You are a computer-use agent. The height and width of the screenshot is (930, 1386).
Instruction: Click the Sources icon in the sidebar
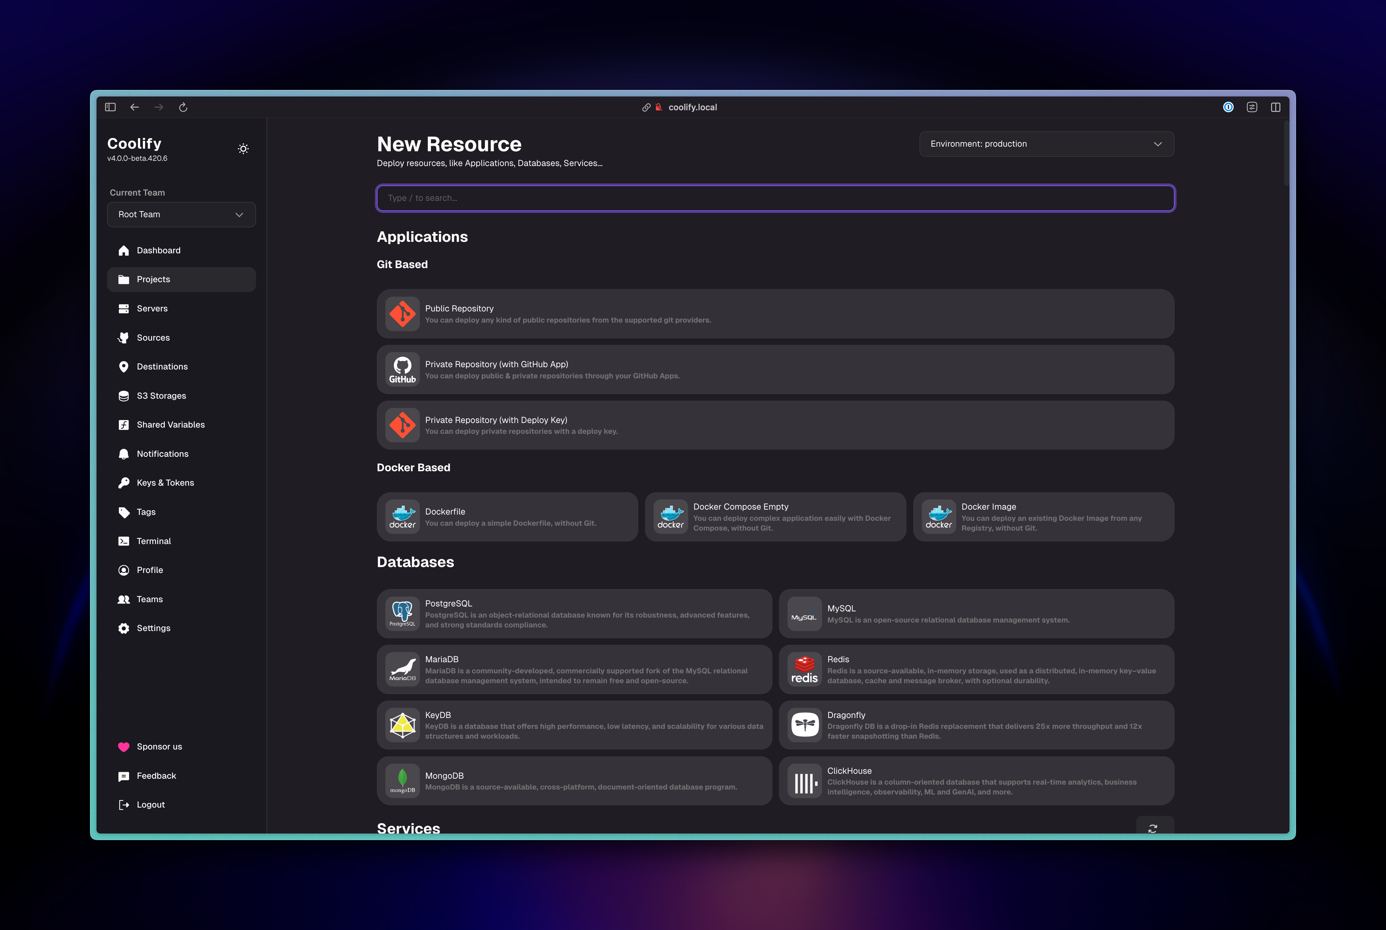pos(123,337)
